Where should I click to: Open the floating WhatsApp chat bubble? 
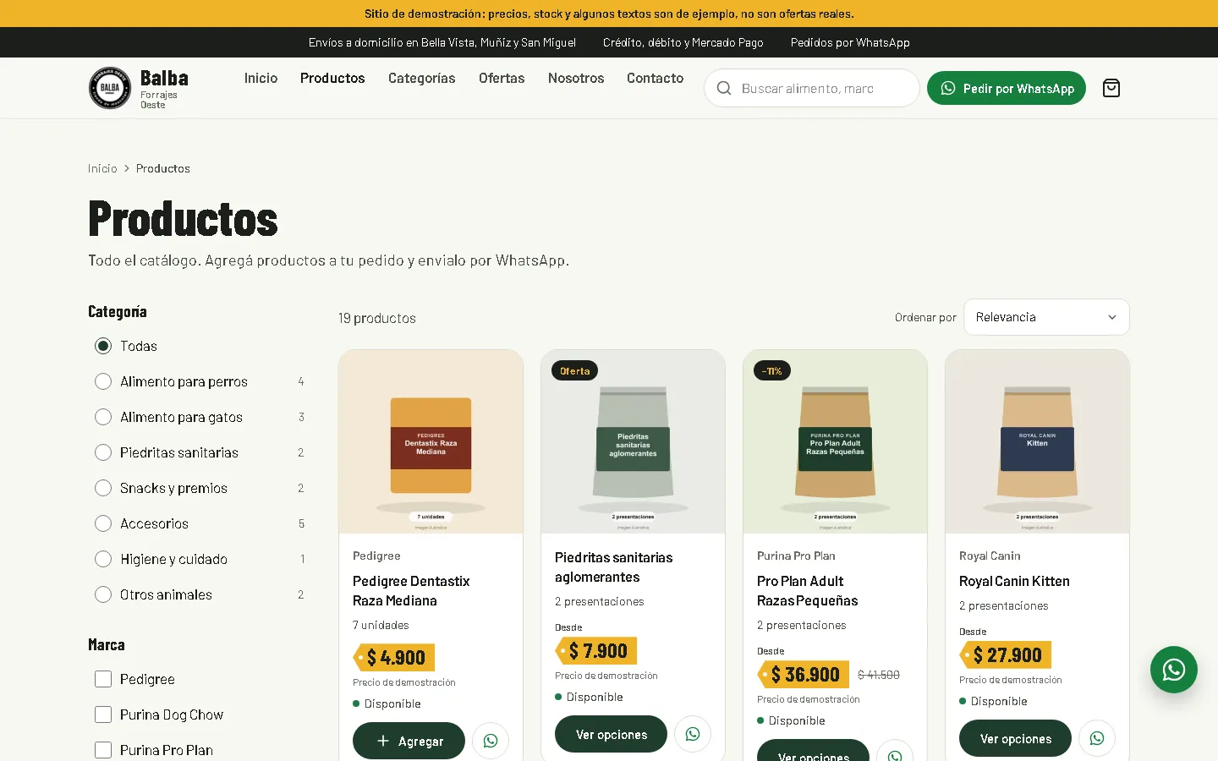point(1174,670)
